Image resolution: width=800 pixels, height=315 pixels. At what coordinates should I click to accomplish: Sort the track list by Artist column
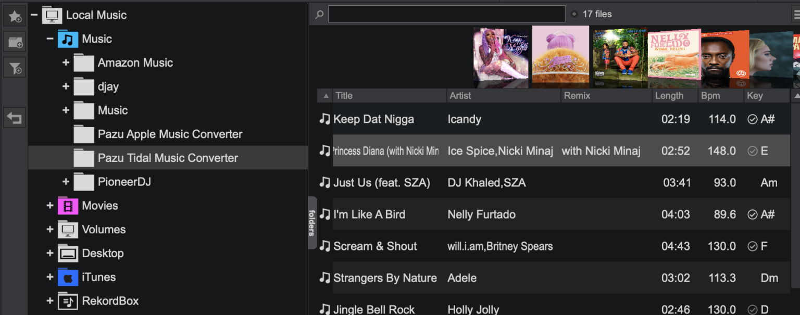460,96
